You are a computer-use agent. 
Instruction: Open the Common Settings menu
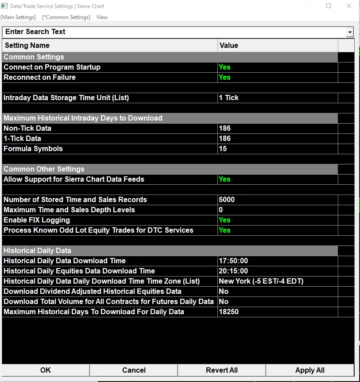coord(66,17)
